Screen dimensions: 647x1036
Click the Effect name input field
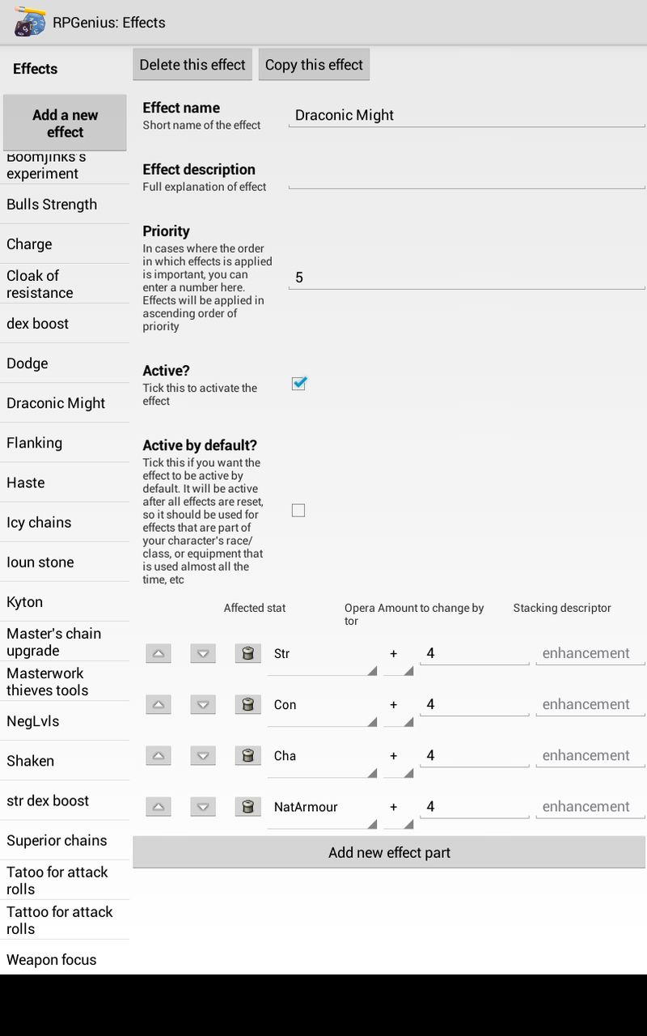pos(466,115)
